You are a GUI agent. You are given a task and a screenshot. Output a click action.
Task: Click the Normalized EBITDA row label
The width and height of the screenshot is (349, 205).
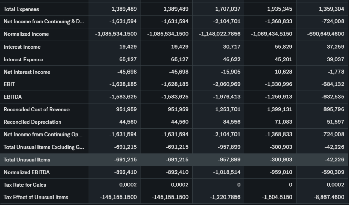coord(27,172)
